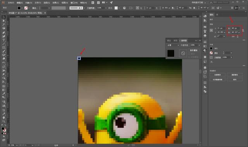Click the black fill swatch in Properties panel
Screen dimensions: 248x147
pos(211,48)
